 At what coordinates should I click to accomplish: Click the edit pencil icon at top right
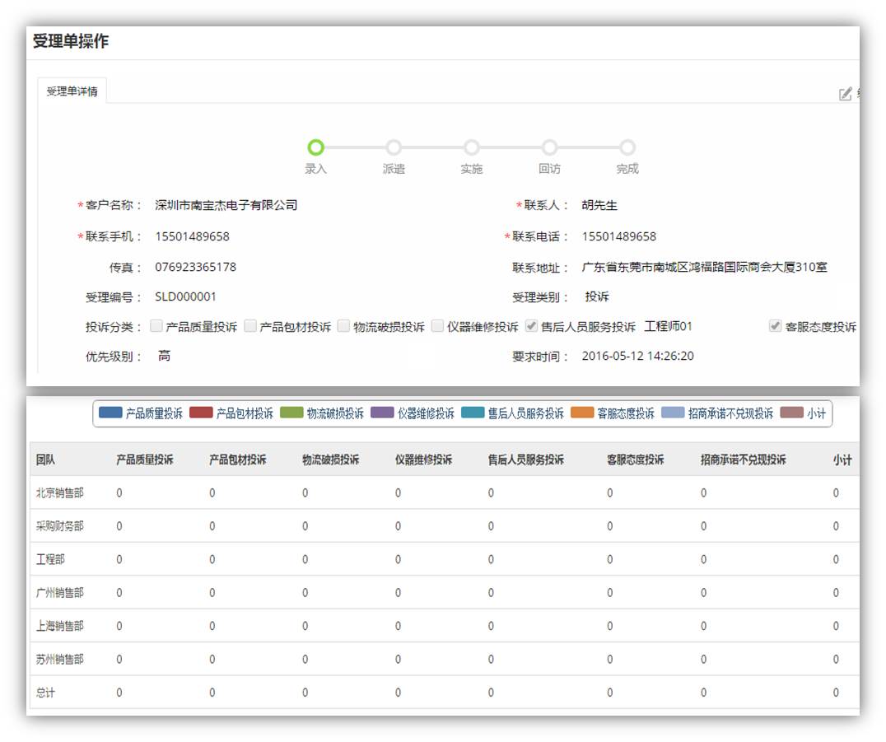[845, 94]
